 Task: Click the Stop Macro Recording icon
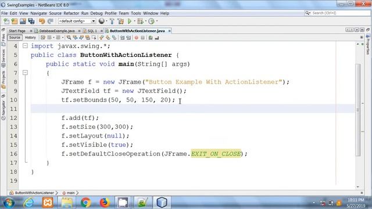[x=142, y=37]
